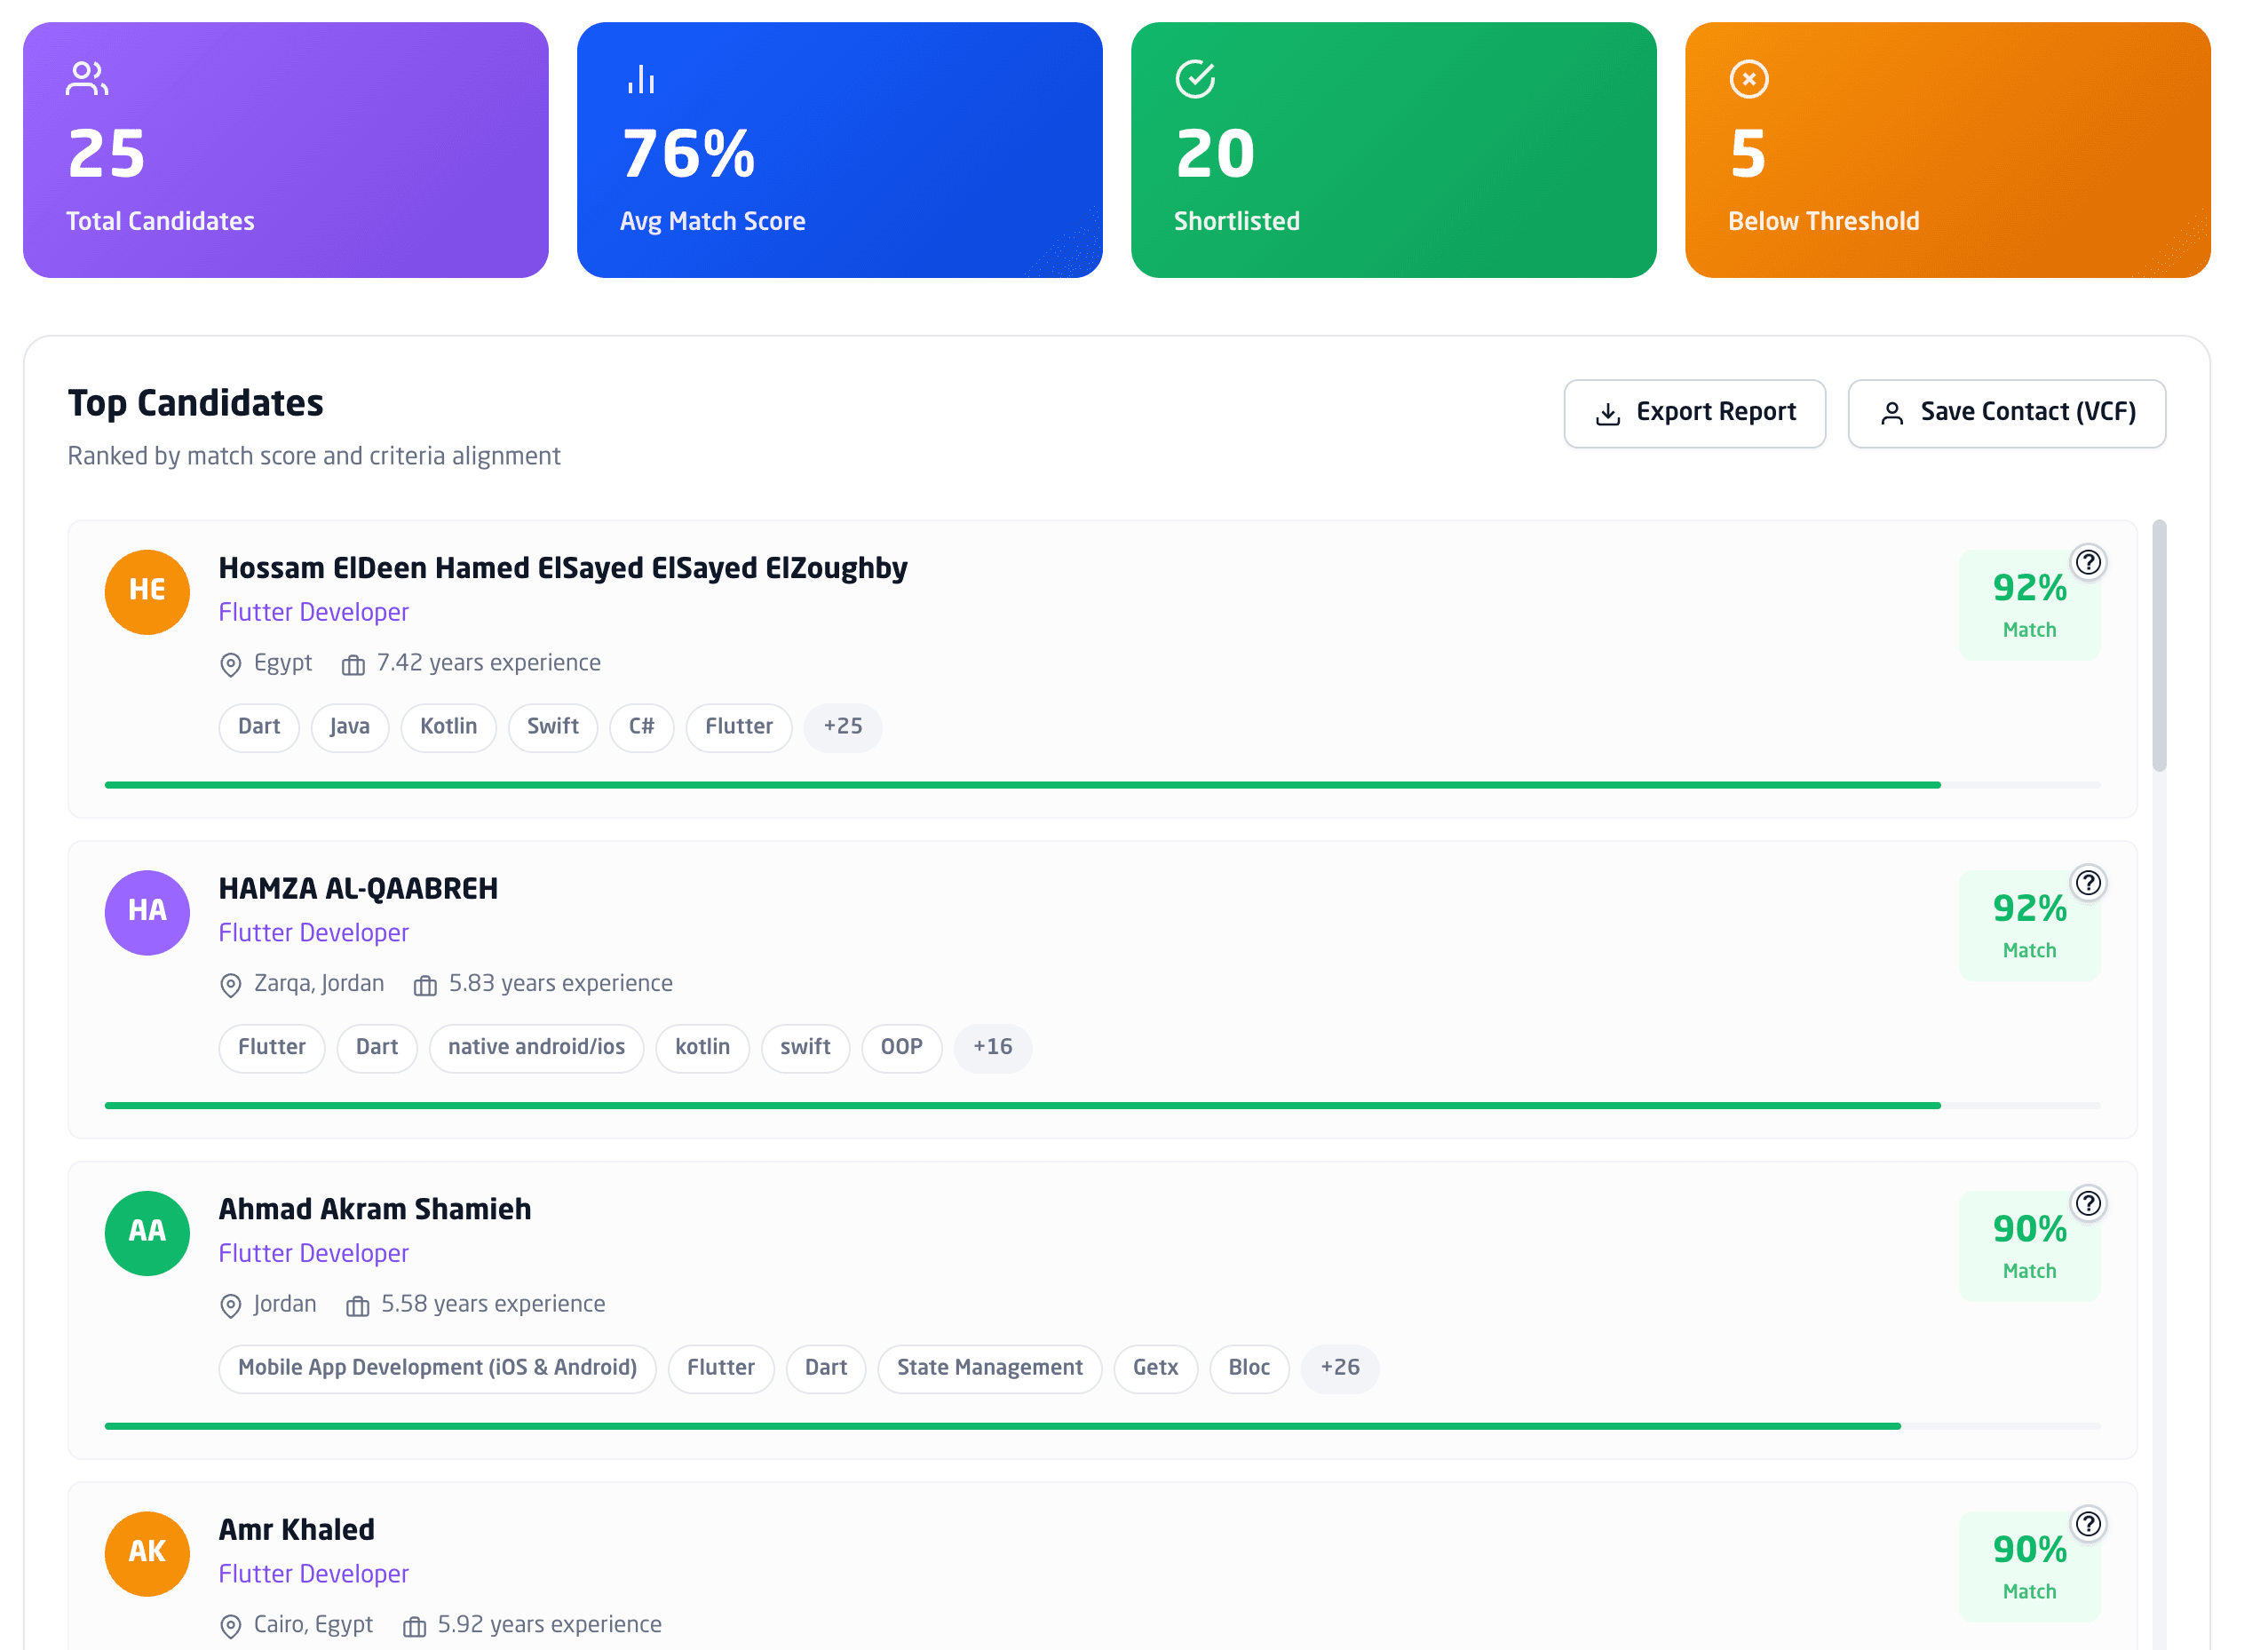Click the purple HA avatar
The height and width of the screenshot is (1650, 2268).
(x=147, y=912)
